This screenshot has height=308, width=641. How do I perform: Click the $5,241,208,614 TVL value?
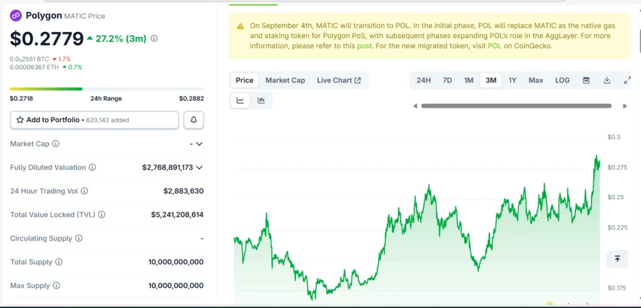[177, 215]
